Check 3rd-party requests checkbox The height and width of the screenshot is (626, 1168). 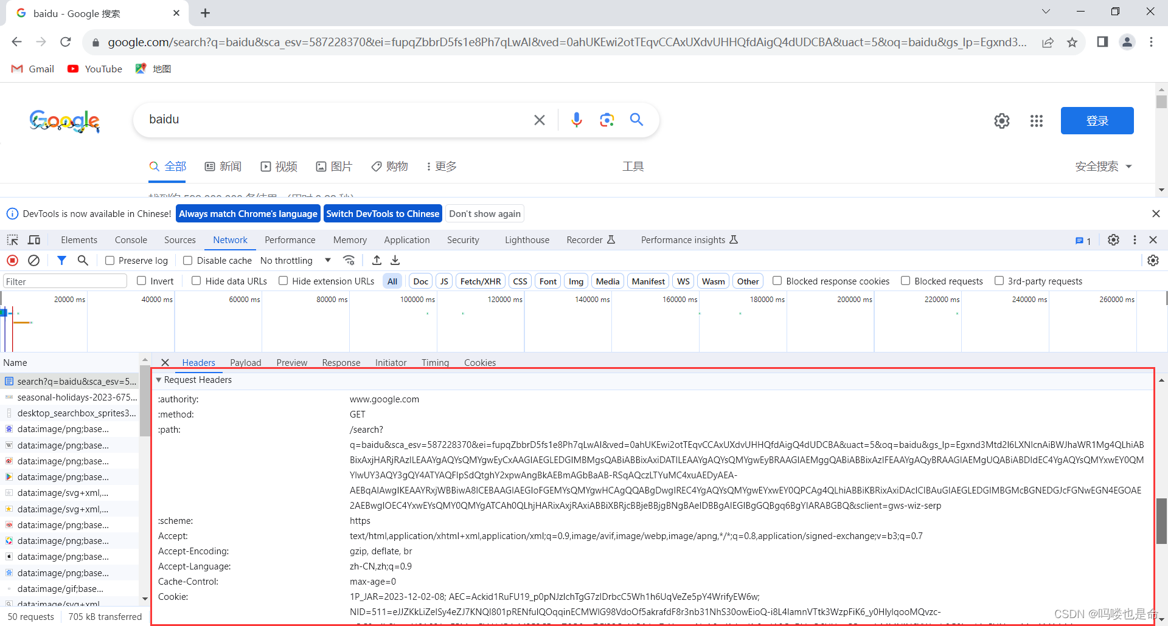pyautogui.click(x=999, y=281)
